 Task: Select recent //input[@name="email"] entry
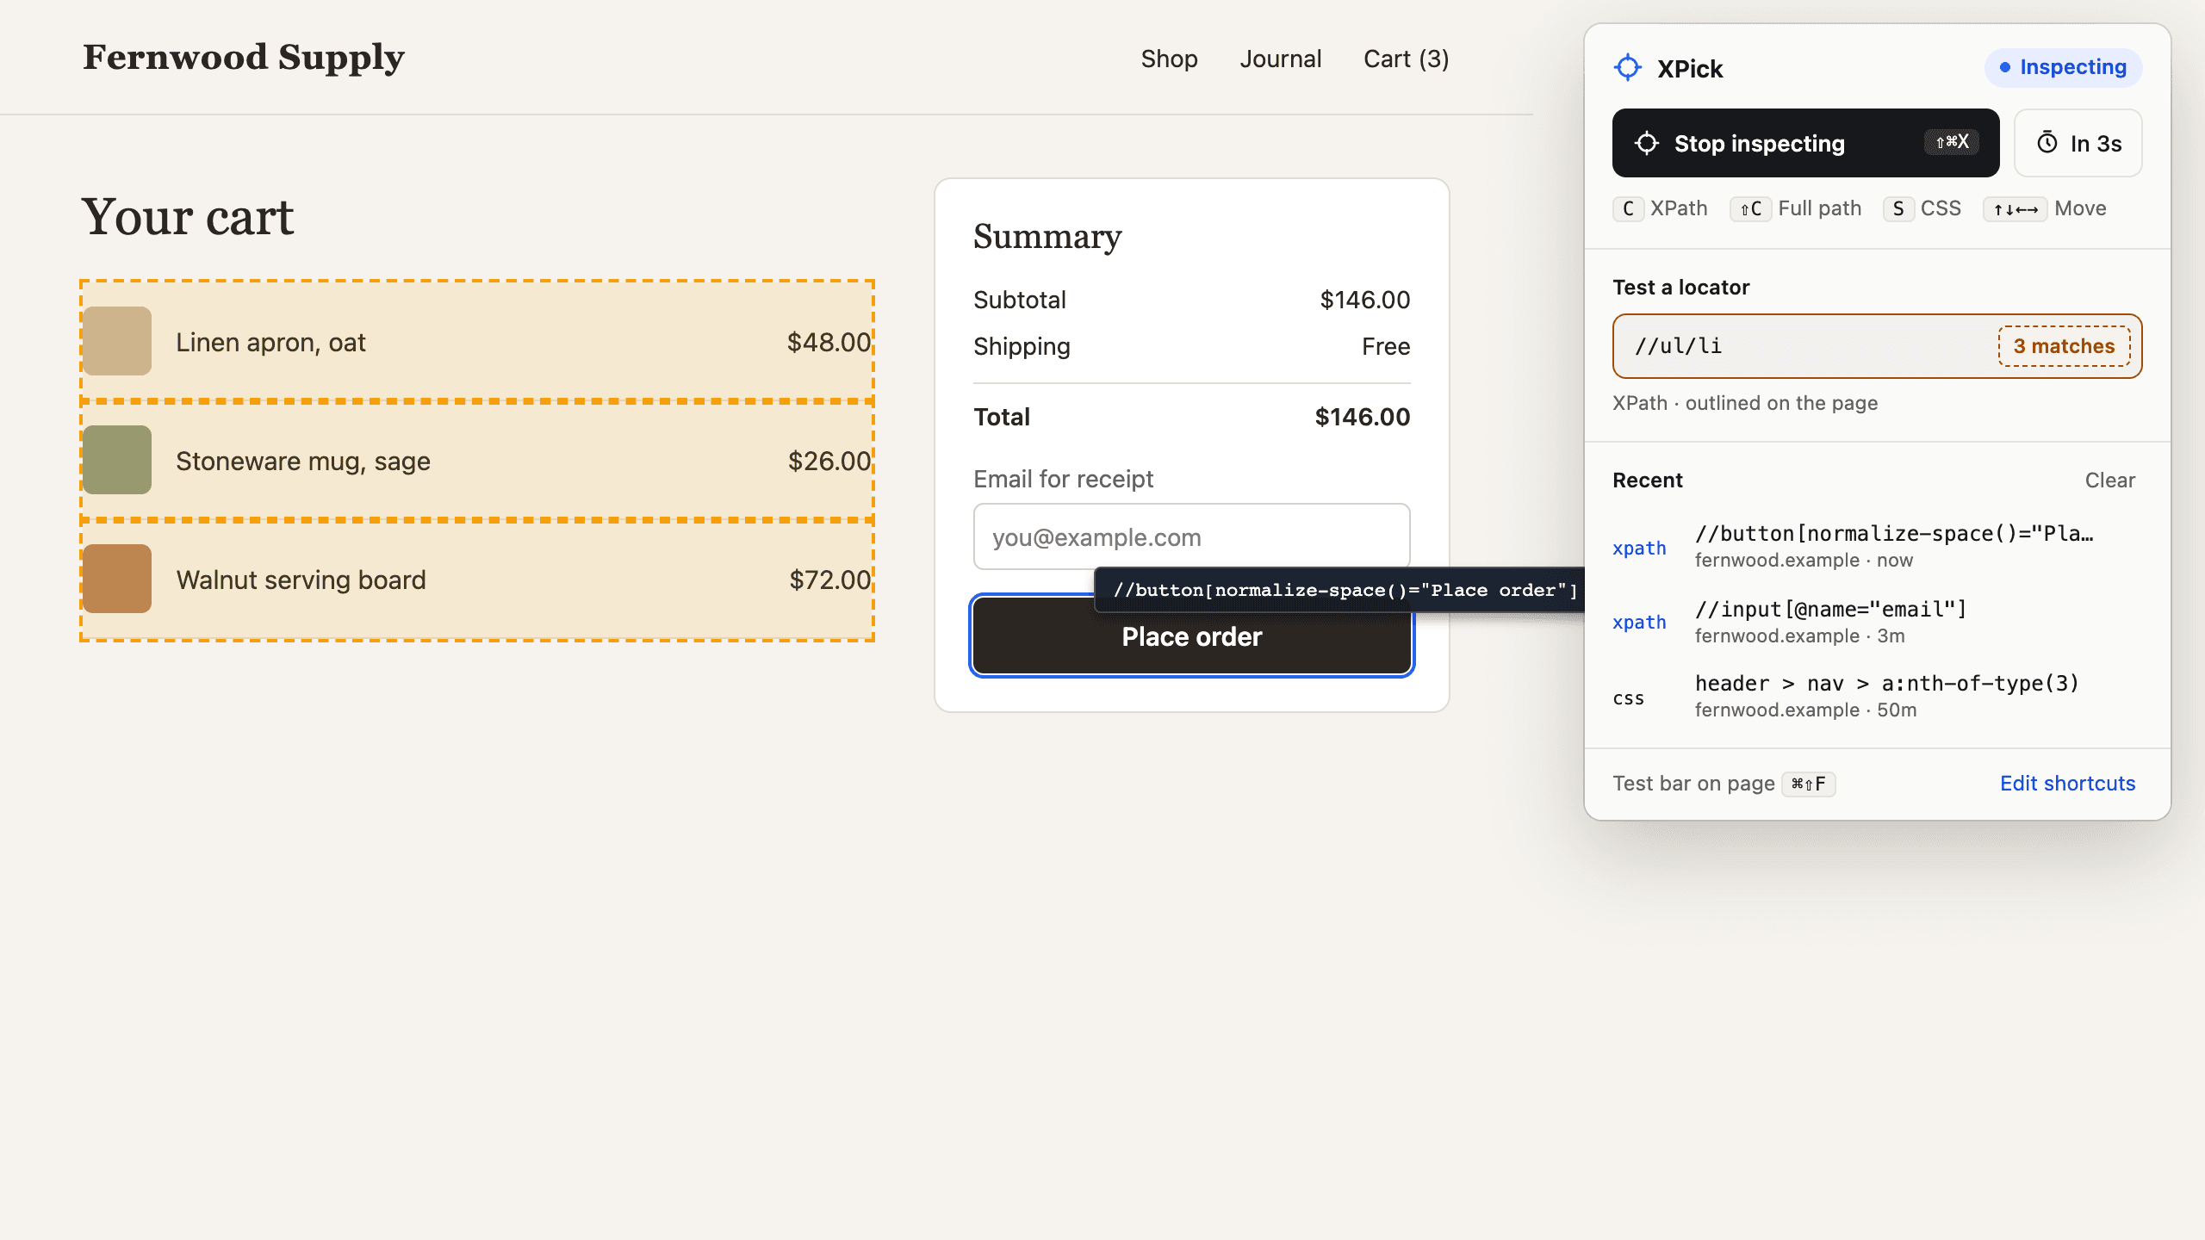pos(1877,622)
